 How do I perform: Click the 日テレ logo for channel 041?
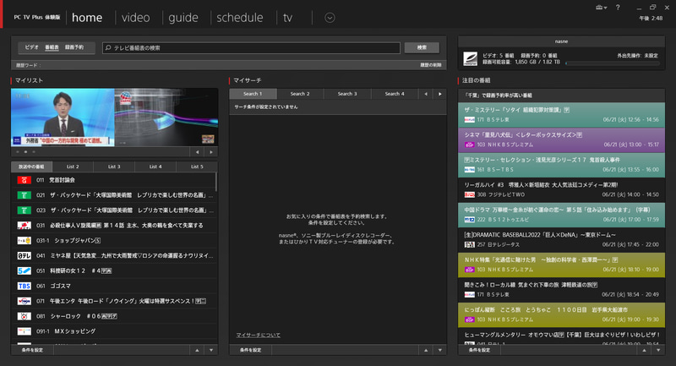[25, 255]
